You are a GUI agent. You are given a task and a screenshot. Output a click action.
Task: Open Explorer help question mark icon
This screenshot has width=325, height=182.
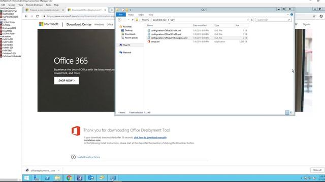(x=291, y=15)
